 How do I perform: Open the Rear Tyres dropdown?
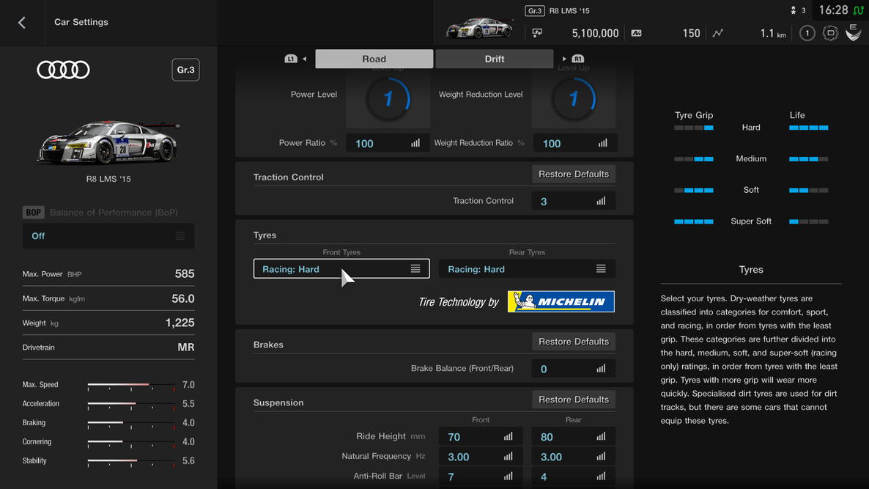coord(527,269)
